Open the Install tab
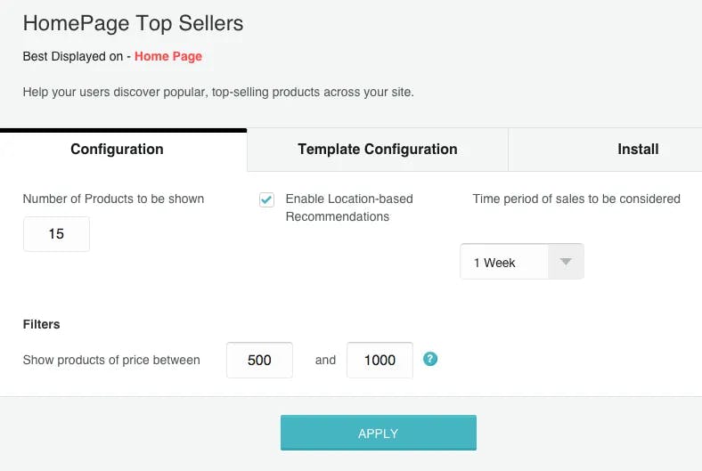Screen dimensions: 702x471 point(638,149)
